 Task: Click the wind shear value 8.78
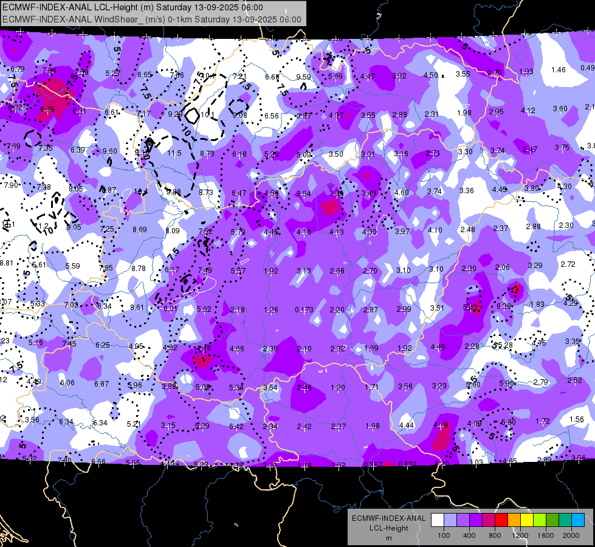[139, 269]
